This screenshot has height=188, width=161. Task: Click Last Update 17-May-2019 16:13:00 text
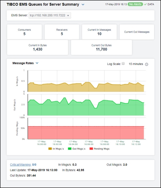pyautogui.click(x=34, y=170)
